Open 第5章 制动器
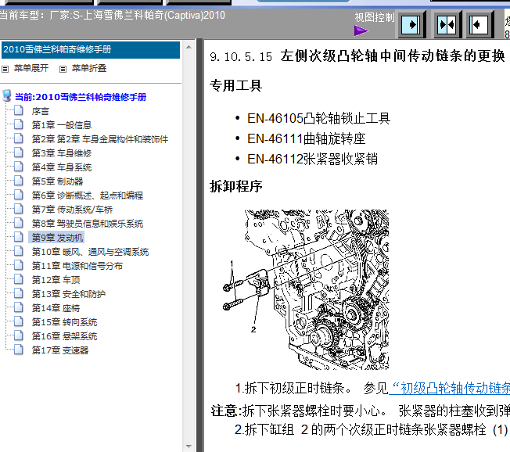Image resolution: width=510 pixels, height=452 pixels. pos(57,181)
